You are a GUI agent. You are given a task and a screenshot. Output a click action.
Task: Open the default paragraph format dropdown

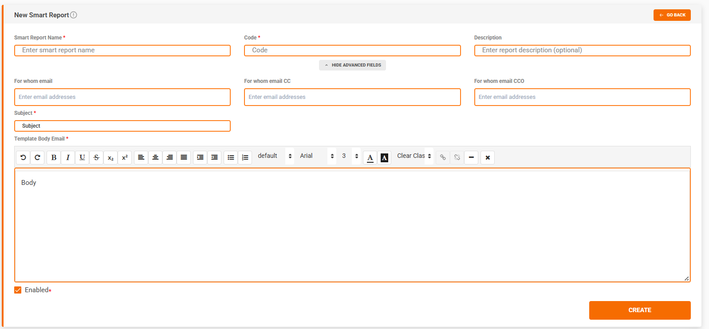275,156
